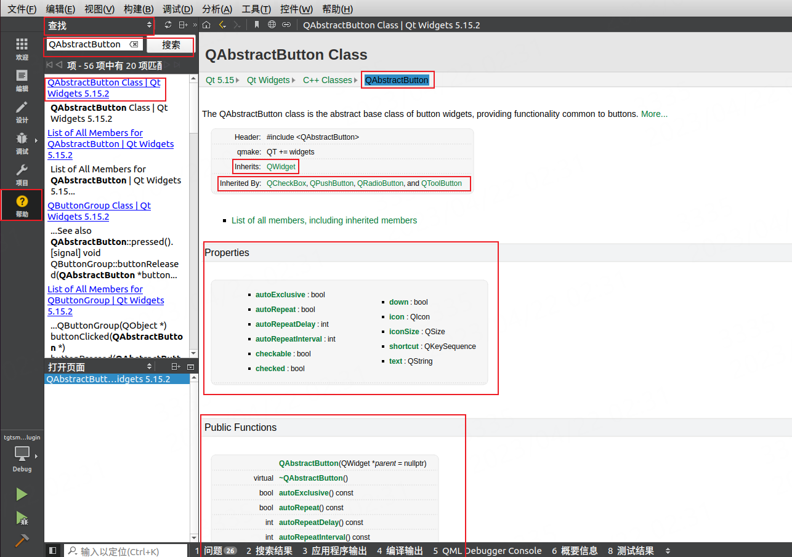Open the 项目 (Projects) wrench mode

tap(22, 174)
